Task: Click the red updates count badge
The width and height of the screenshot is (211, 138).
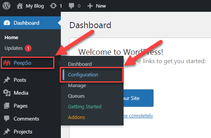Action: pyautogui.click(x=28, y=48)
